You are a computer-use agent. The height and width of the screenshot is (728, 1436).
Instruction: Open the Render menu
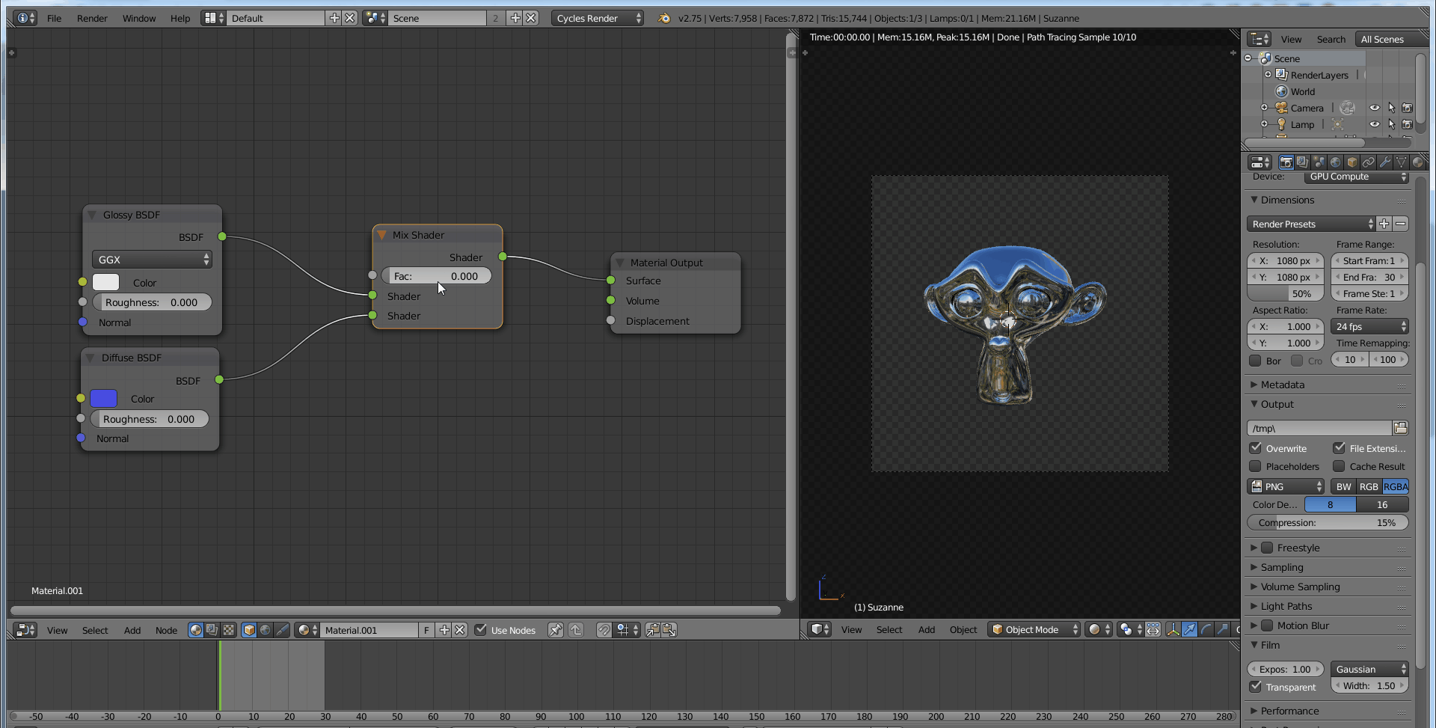[92, 18]
